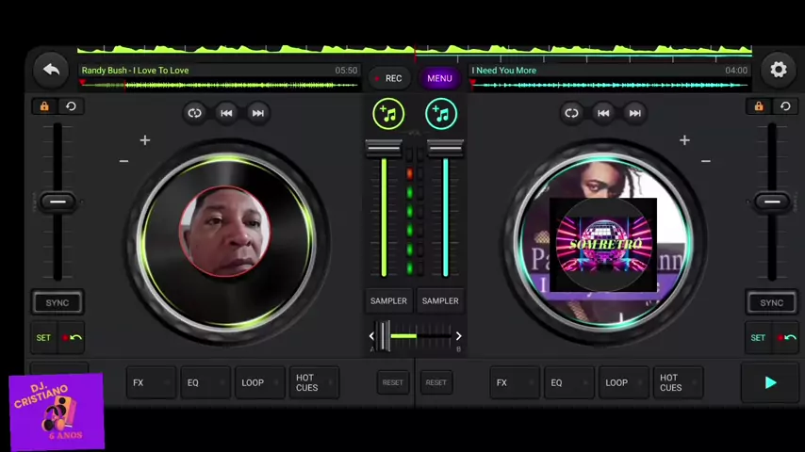Screen dimensions: 805x452
Task: Skip to previous track on left deck
Action: coord(226,113)
